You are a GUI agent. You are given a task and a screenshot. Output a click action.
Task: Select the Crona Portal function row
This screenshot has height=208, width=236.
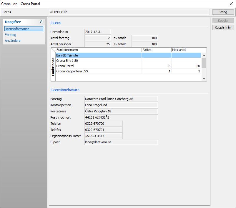tap(128, 66)
